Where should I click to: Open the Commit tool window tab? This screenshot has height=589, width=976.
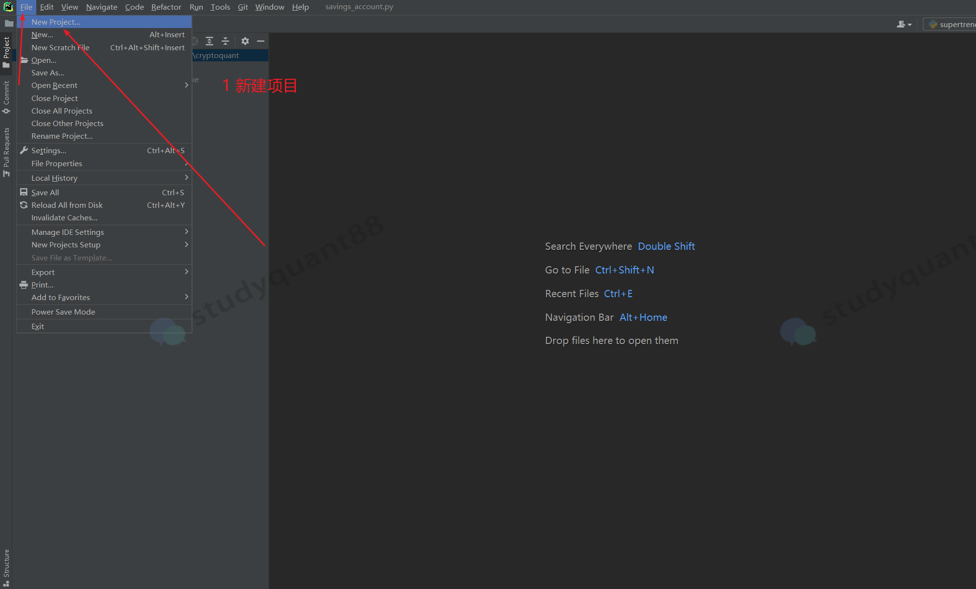click(6, 97)
